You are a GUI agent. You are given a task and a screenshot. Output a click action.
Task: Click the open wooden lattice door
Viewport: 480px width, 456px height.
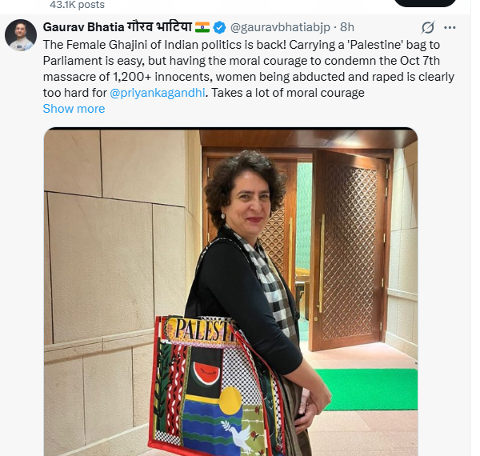coord(349,250)
